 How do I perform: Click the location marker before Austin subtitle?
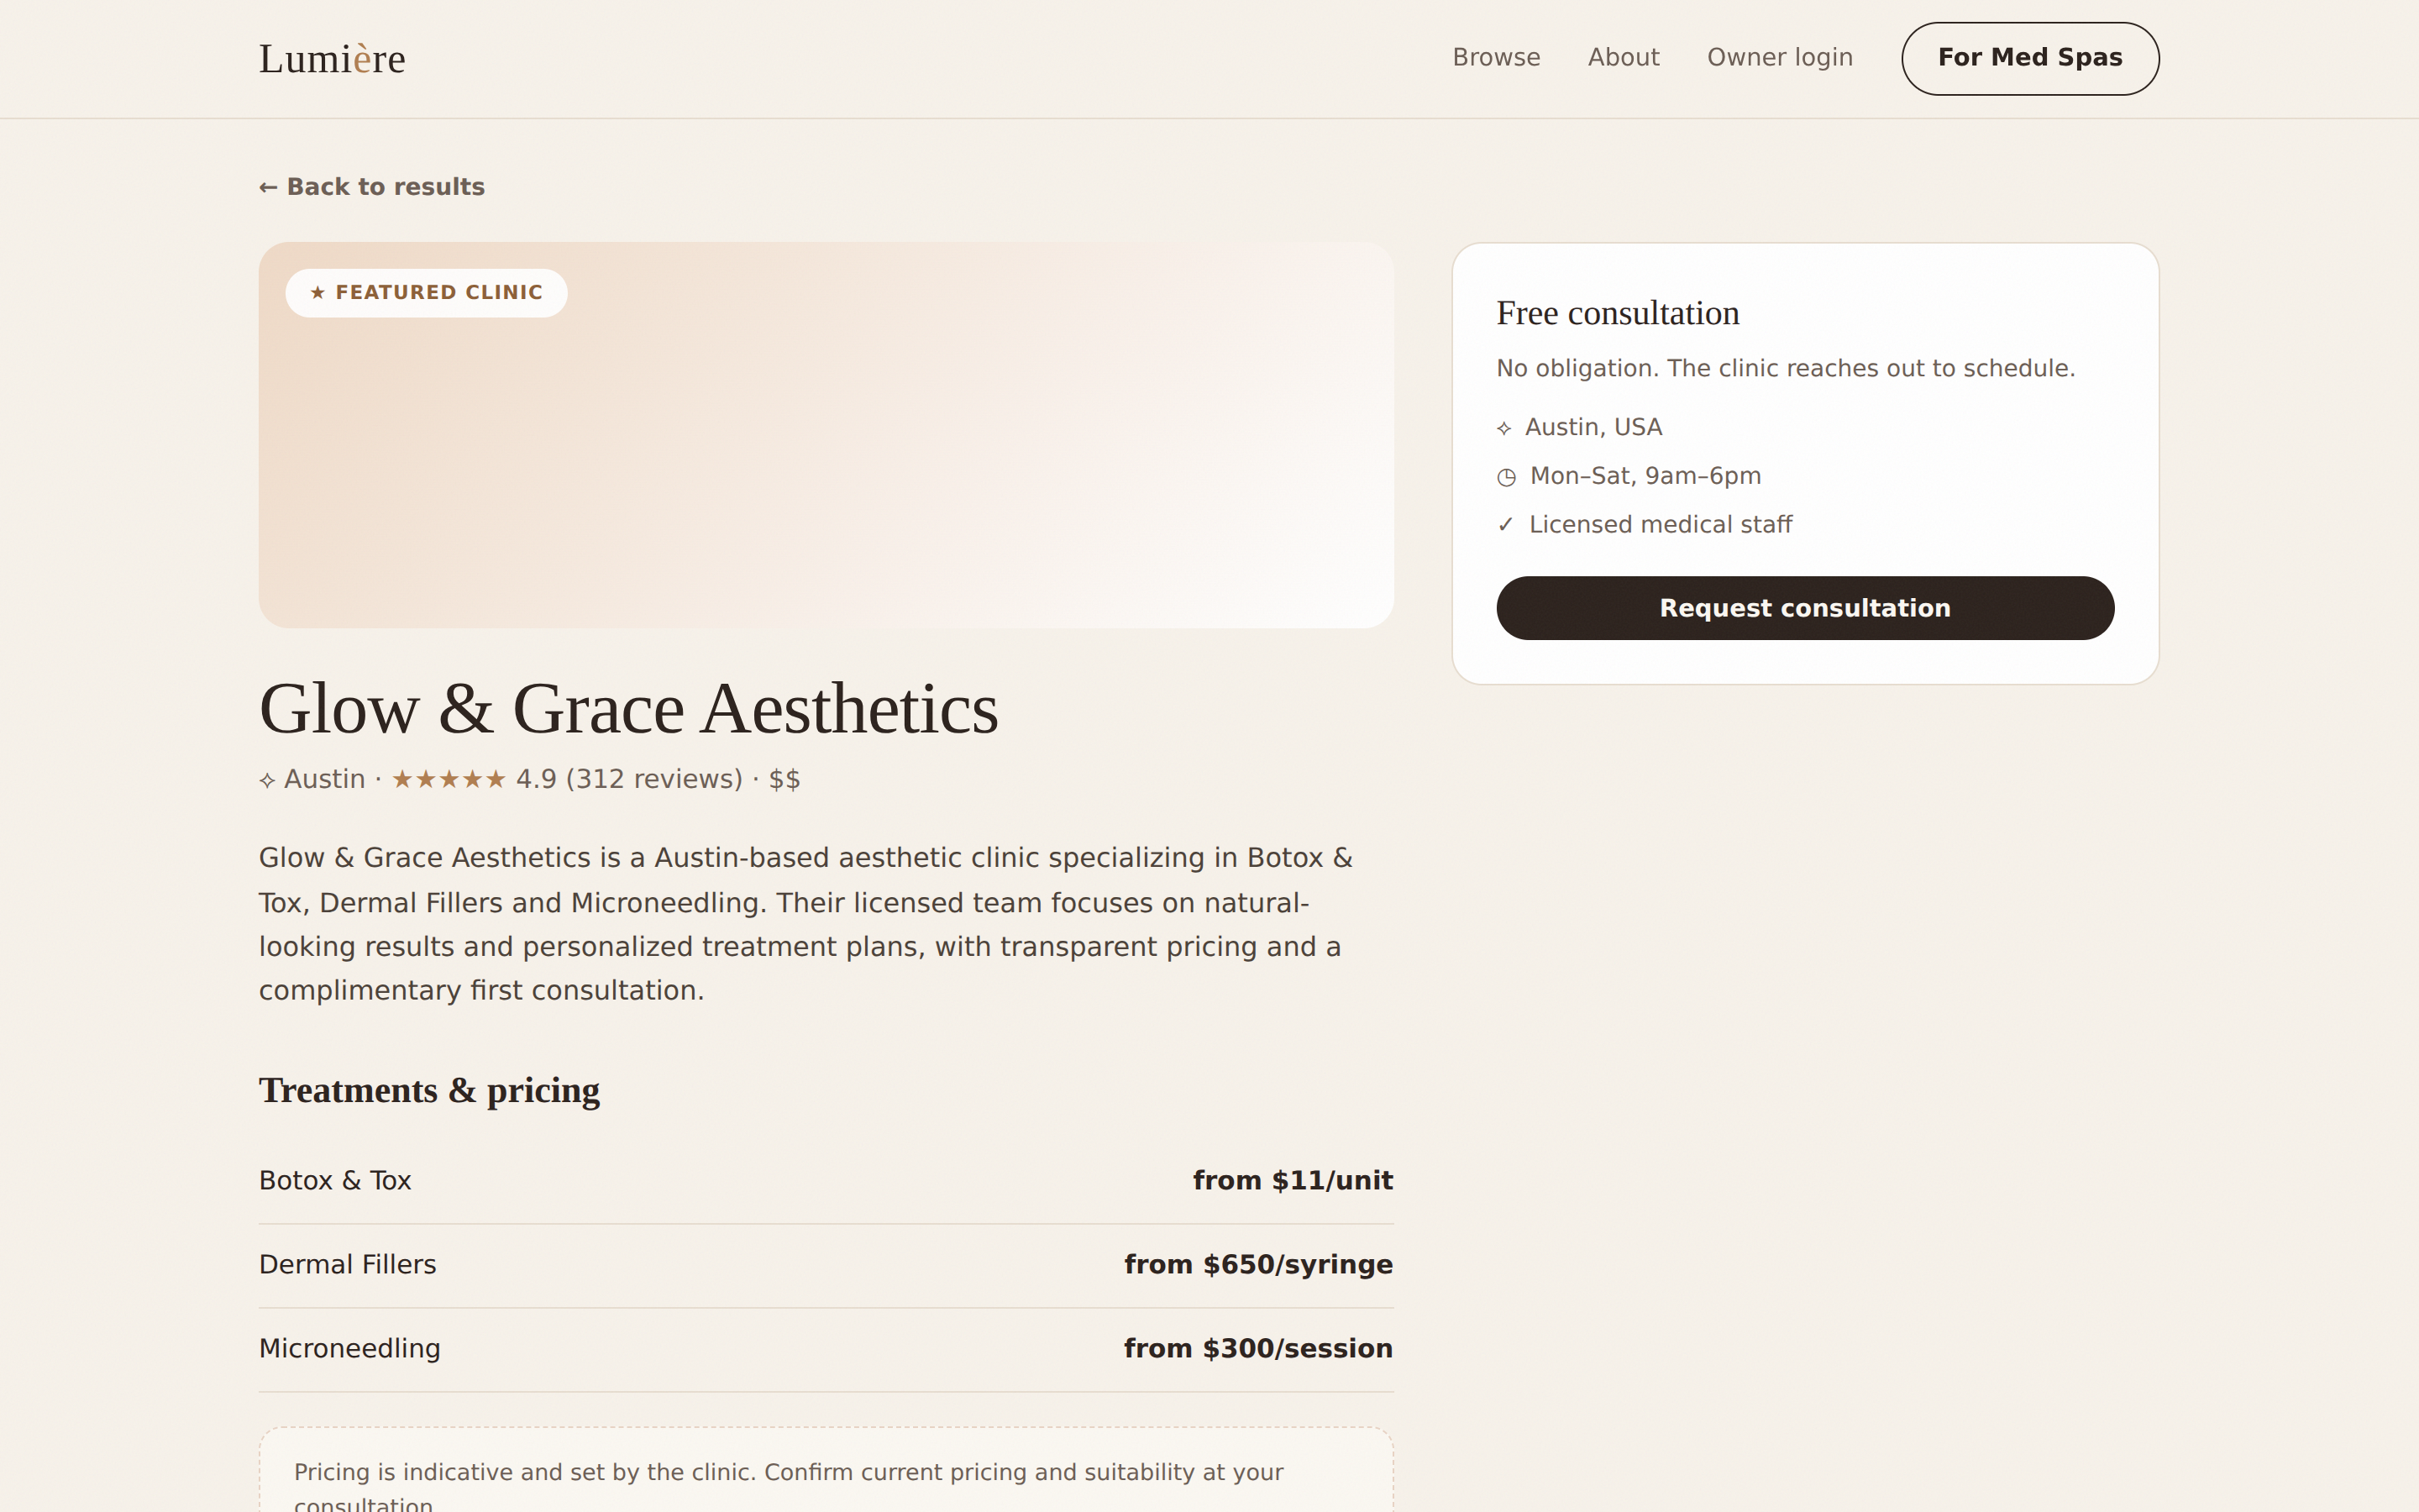(x=267, y=780)
